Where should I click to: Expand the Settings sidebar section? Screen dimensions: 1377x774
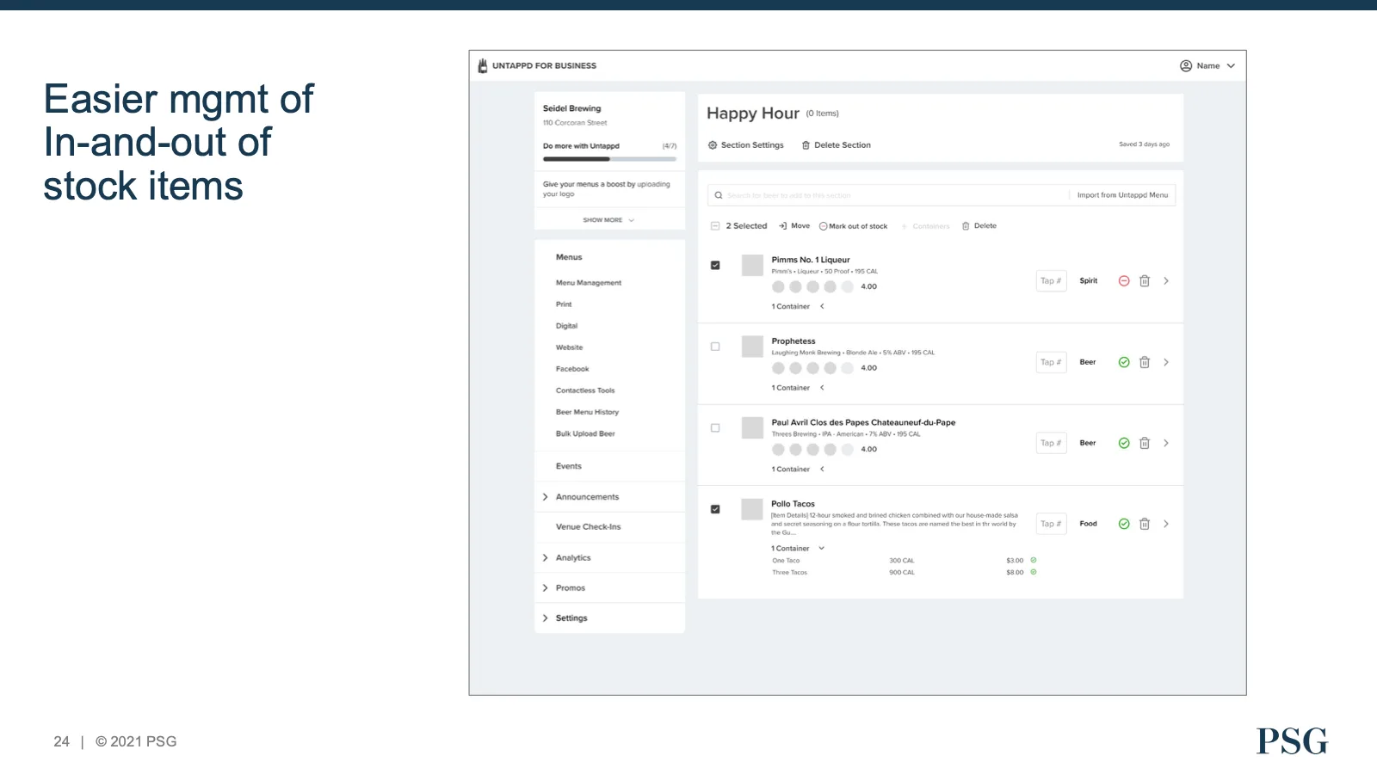pyautogui.click(x=545, y=618)
